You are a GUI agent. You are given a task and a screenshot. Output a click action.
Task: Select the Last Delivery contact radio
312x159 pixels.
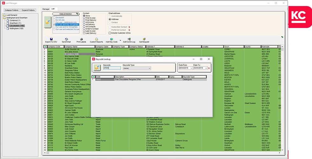tap(84, 33)
